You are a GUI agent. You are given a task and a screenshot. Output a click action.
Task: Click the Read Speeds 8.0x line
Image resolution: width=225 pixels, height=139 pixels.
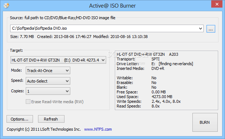tap(138, 106)
